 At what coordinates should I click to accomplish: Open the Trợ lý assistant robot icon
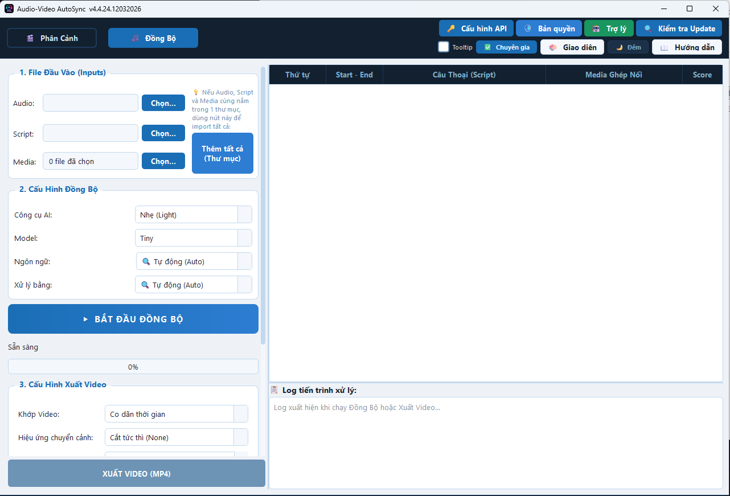click(x=596, y=28)
